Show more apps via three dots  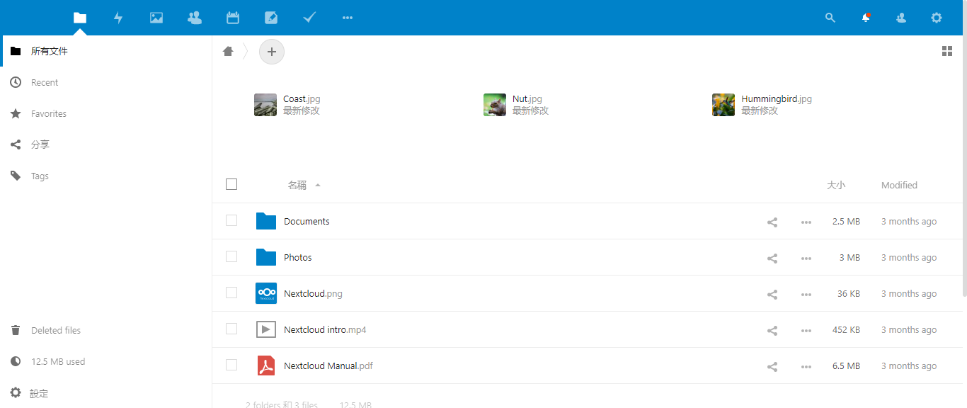point(348,18)
